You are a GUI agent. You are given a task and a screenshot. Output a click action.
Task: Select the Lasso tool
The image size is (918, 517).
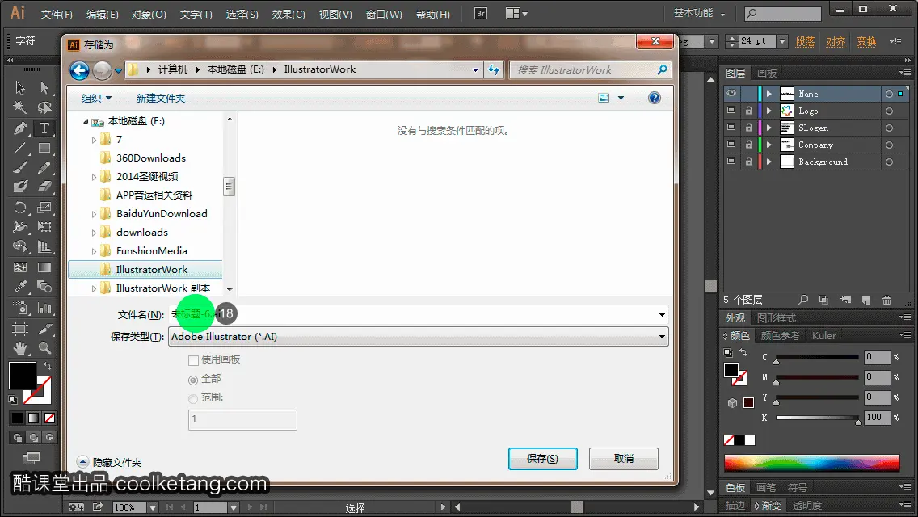point(44,107)
